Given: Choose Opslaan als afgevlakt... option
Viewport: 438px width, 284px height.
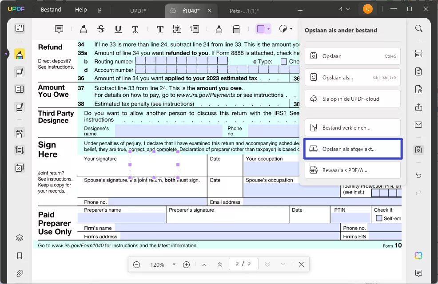Looking at the screenshot, I should pyautogui.click(x=353, y=149).
